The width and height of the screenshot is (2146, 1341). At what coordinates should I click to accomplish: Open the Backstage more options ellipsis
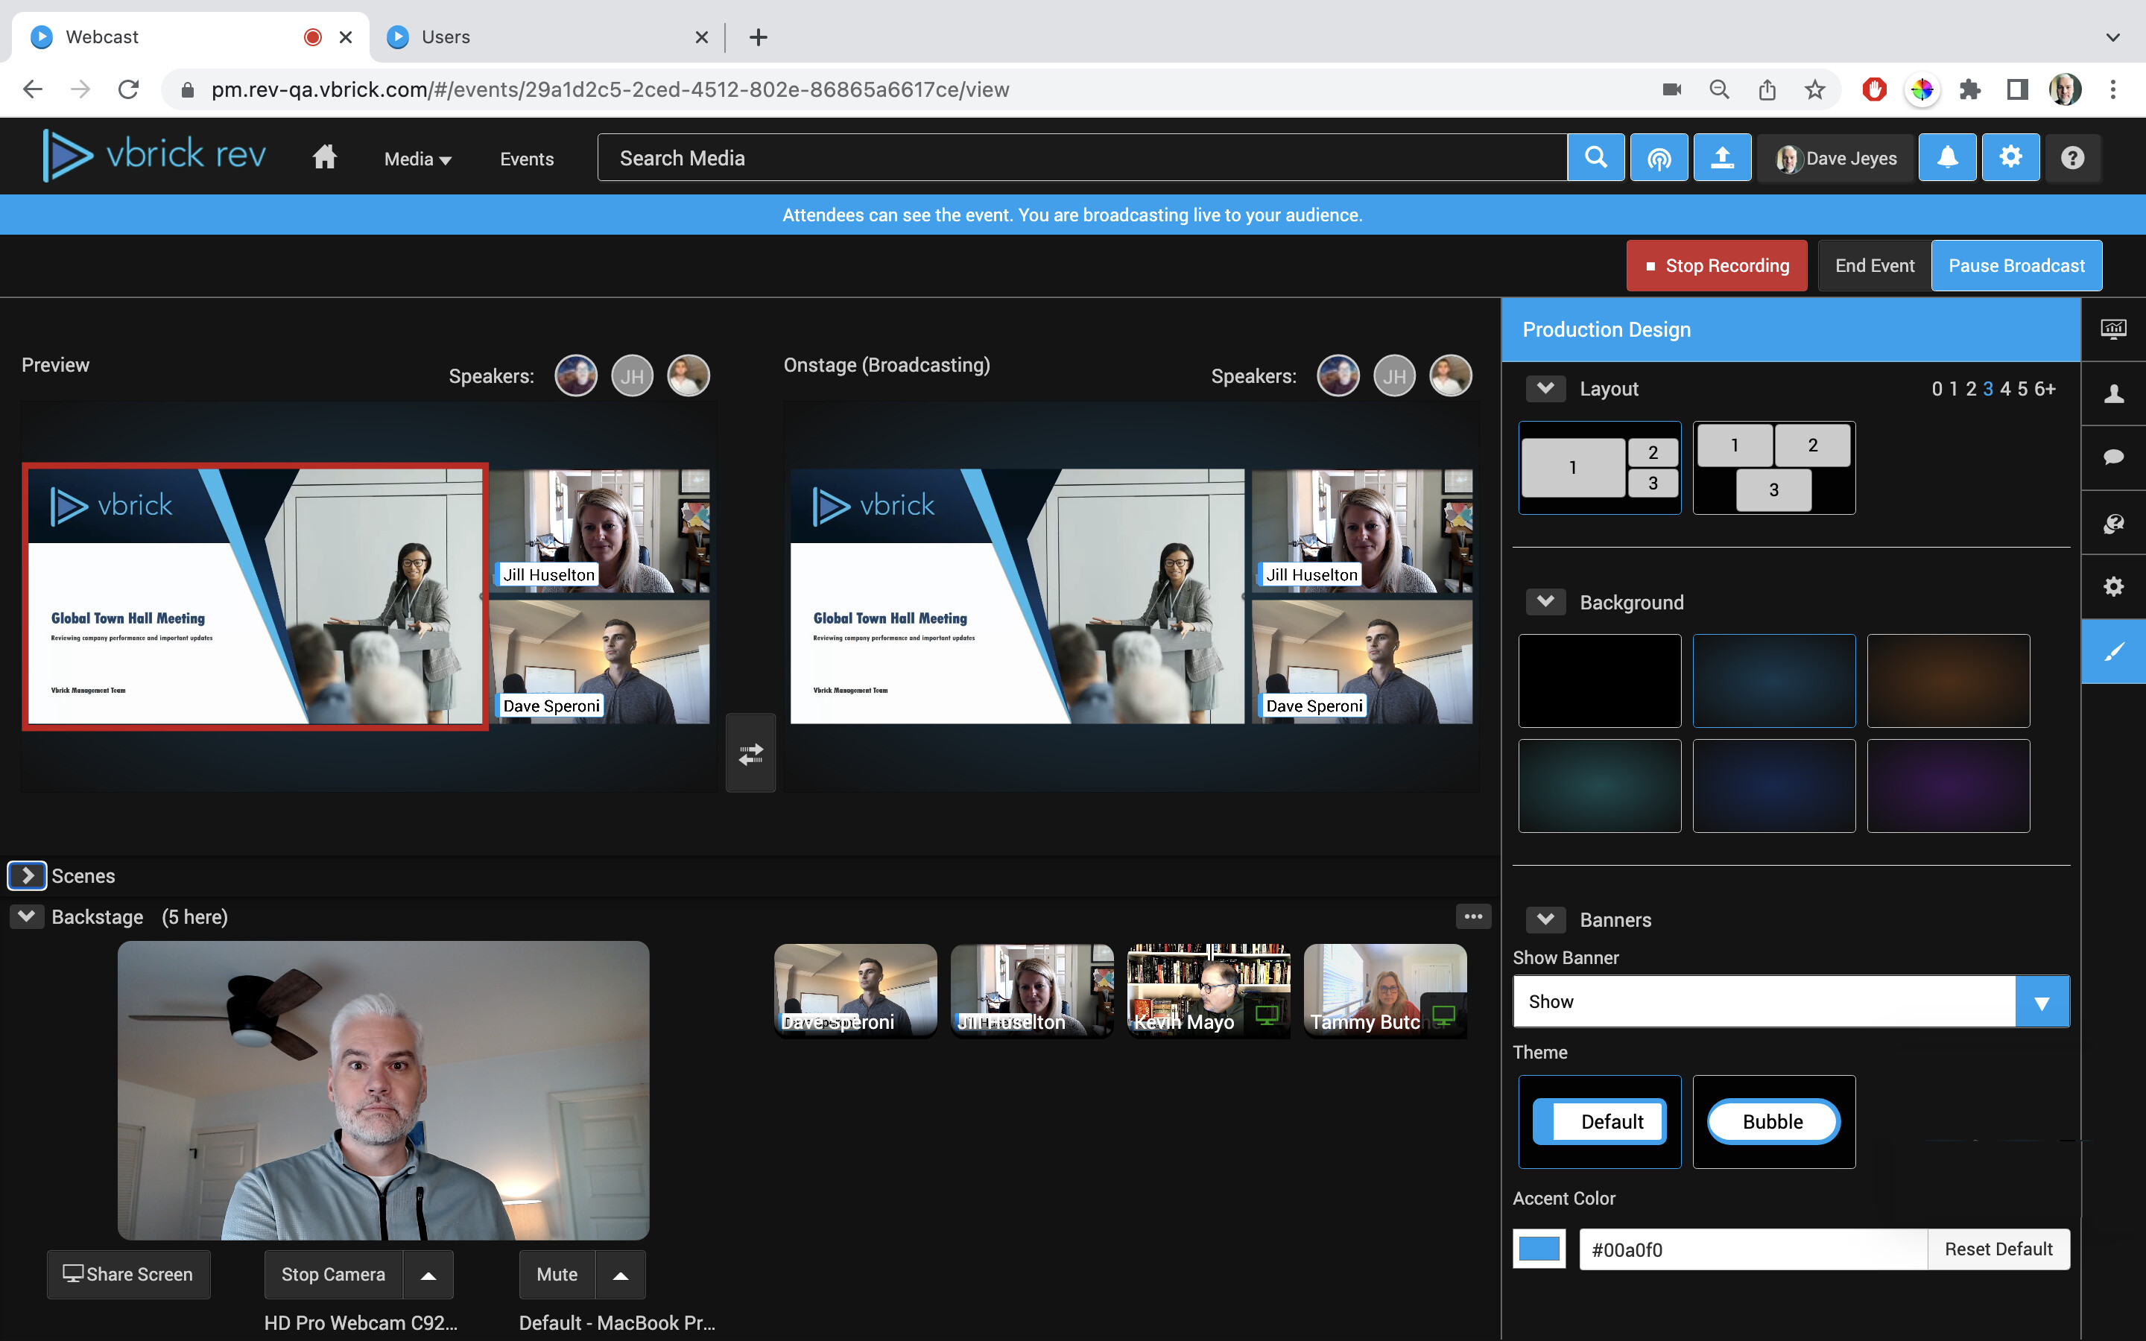click(x=1473, y=916)
